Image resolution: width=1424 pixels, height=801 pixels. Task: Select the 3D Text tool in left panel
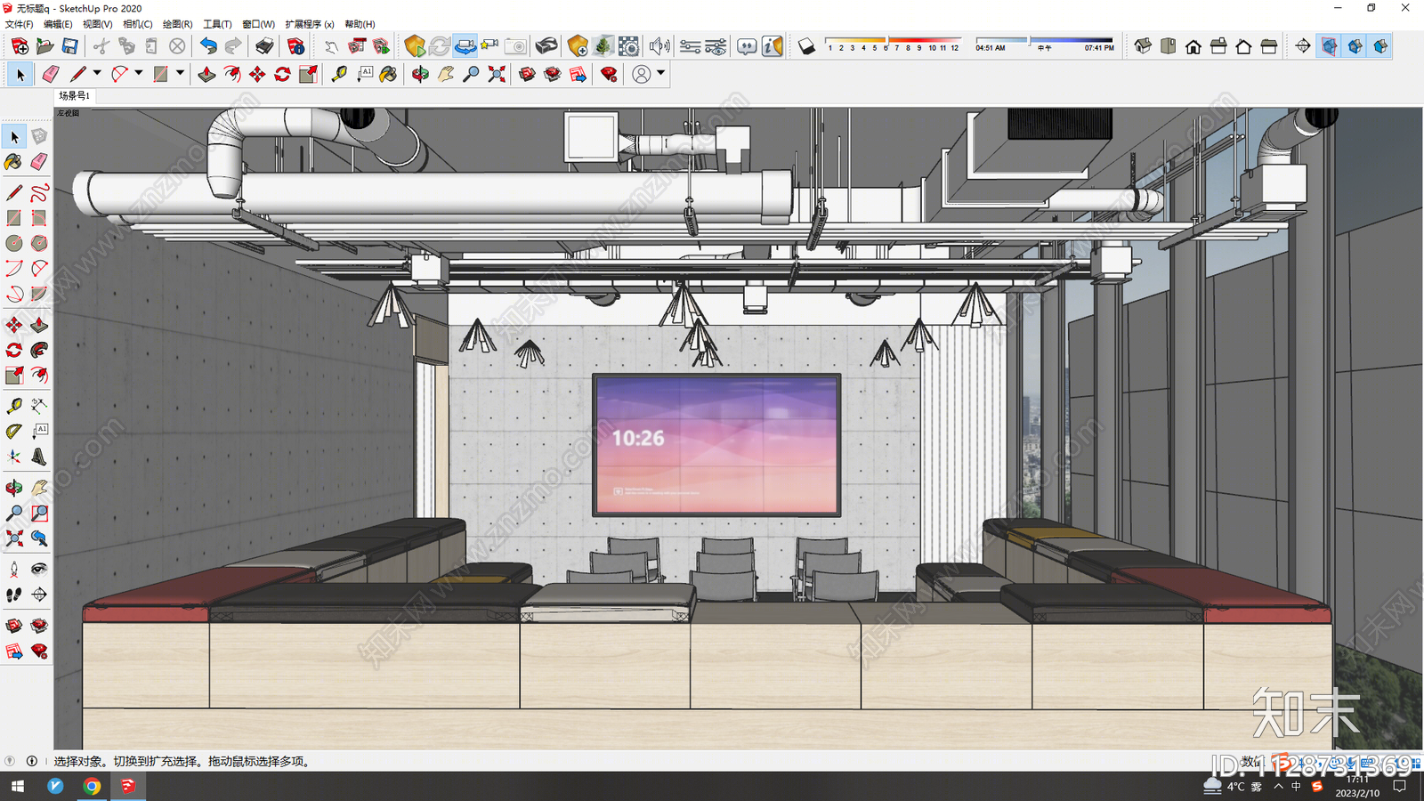(39, 457)
